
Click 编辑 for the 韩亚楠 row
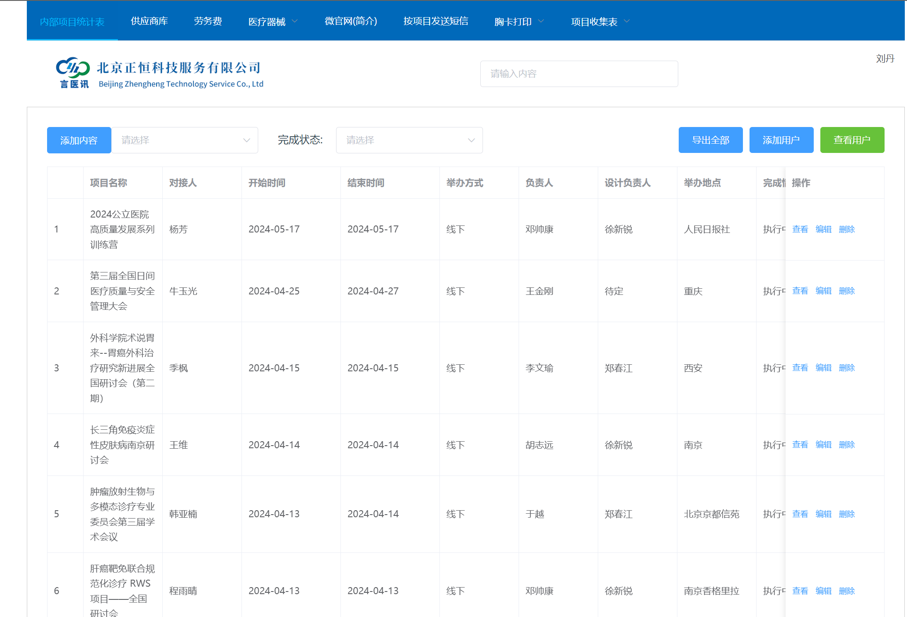tap(823, 514)
